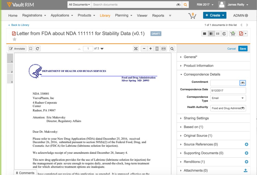
Task: Expand Renditions (1) section
Action: coord(194,162)
